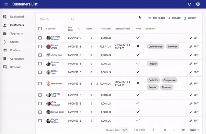Open Orders in the sidebar menu
Screen dimensions: 206x134
tap(14, 42)
